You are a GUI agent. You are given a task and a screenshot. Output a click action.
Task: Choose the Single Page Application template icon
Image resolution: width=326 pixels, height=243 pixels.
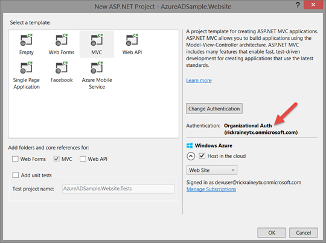27,68
